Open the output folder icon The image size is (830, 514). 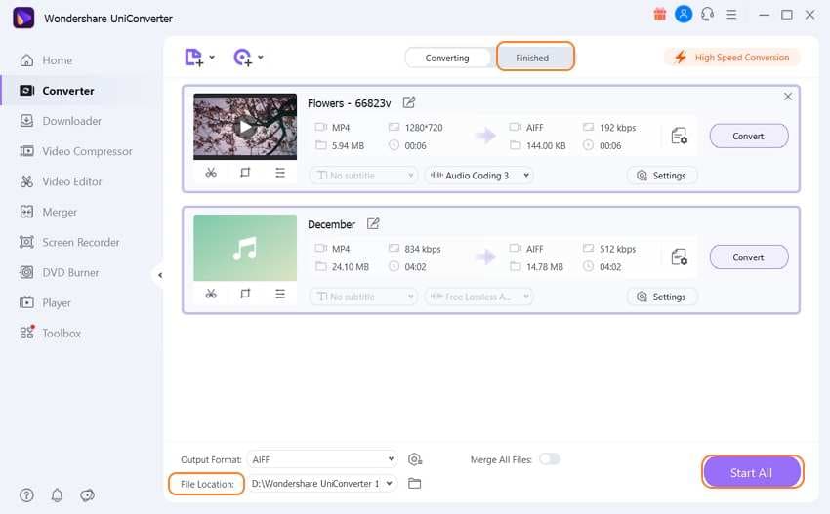[414, 484]
